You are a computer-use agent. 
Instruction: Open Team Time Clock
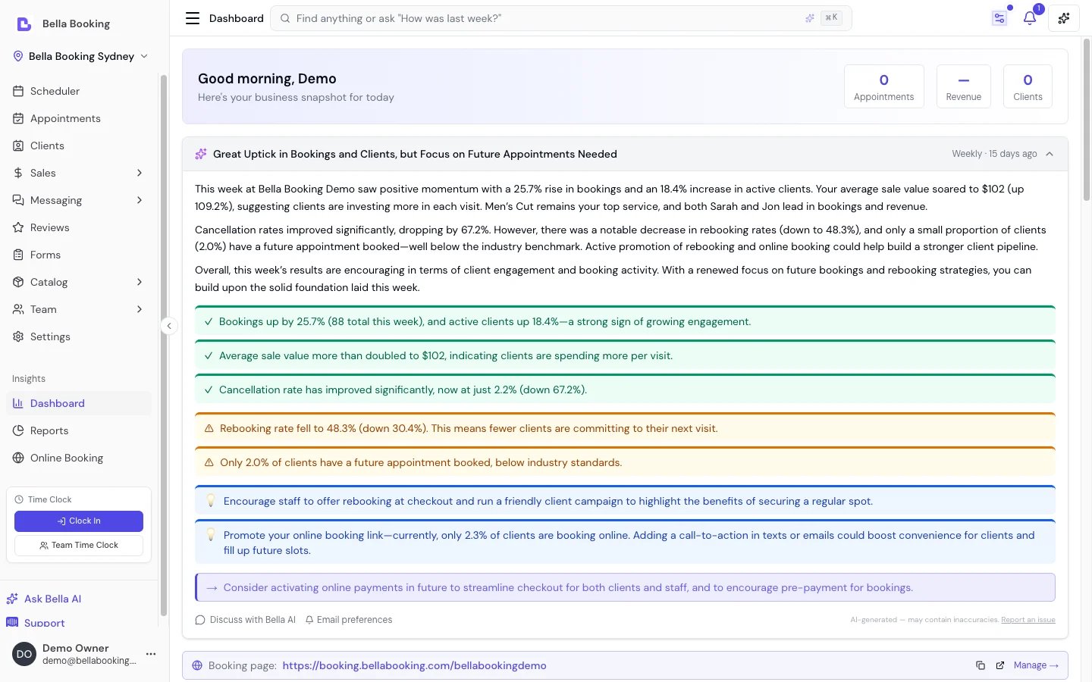pos(79,546)
